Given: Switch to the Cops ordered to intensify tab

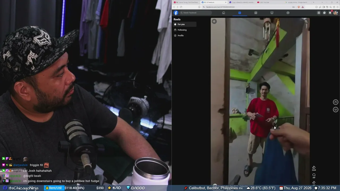Looking at the screenshot, I should [x=241, y=2].
